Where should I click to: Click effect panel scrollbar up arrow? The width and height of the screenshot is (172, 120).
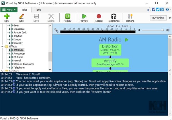coord(170,37)
